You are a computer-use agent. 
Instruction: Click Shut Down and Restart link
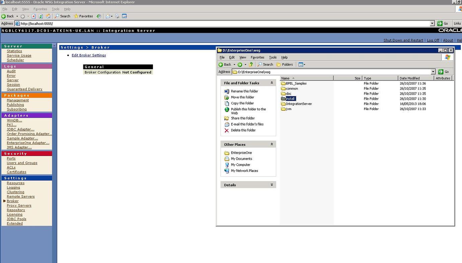coord(403,40)
